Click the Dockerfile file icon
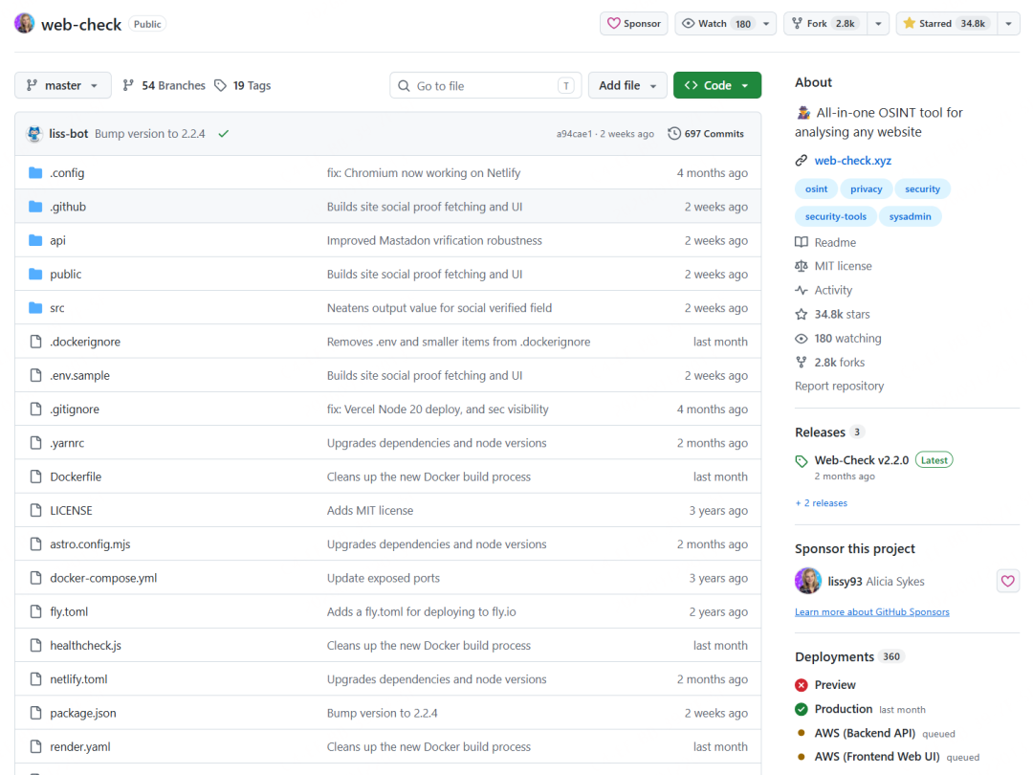Image resolution: width=1033 pixels, height=775 pixels. 35,476
